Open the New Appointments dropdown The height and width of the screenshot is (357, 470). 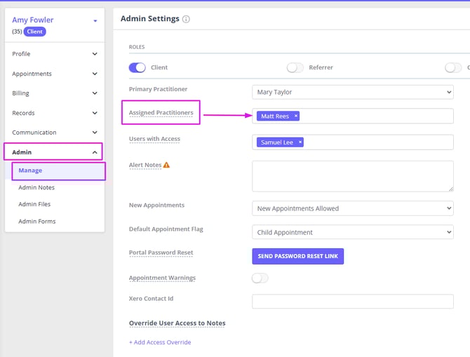click(352, 208)
